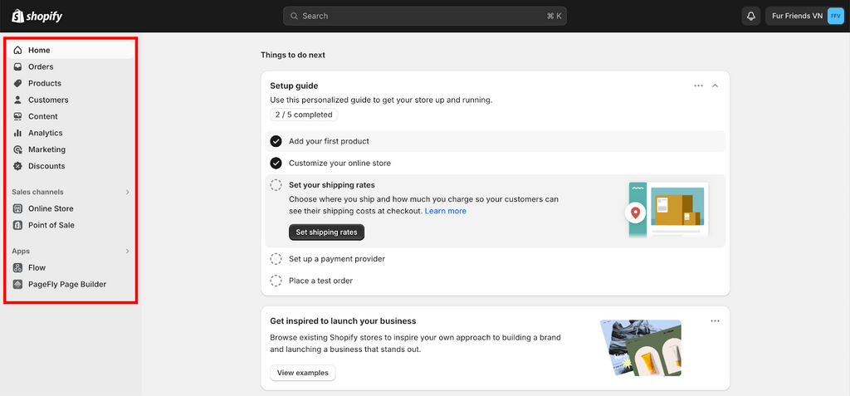The height and width of the screenshot is (396, 850).
Task: Open the Fur Friends VN account menu
Action: click(805, 17)
